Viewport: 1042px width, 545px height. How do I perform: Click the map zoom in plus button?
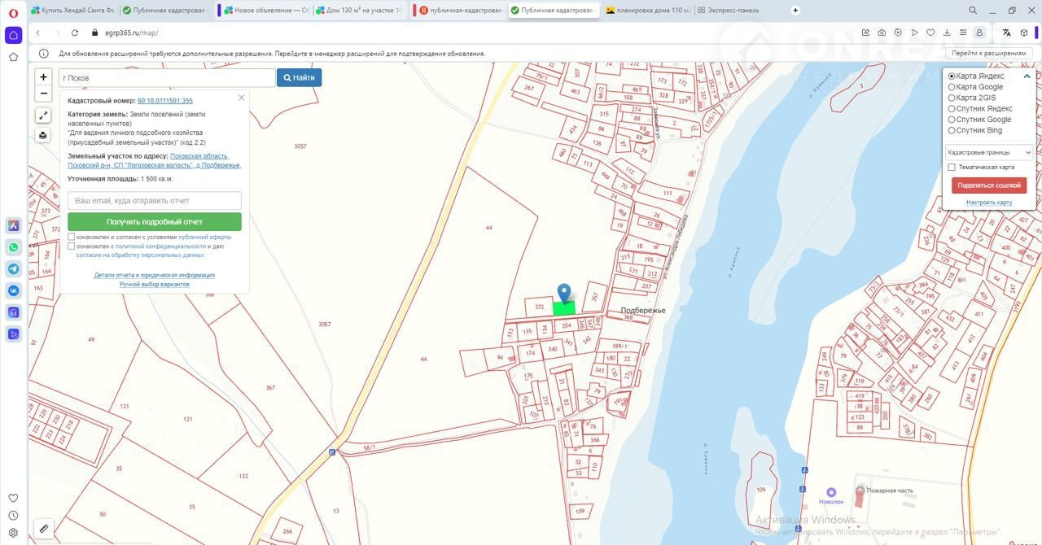coord(44,77)
